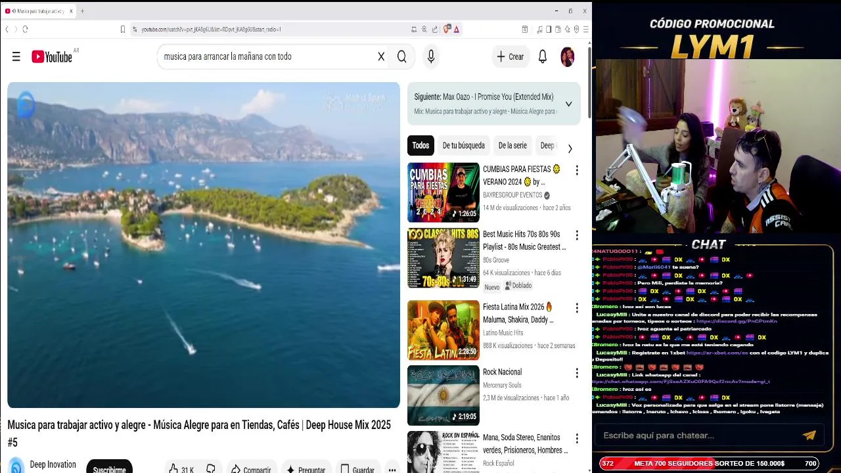841x473 pixels.
Task: Select the Deep filter chip
Action: [x=547, y=146]
